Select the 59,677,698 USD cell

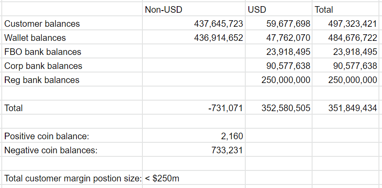point(288,24)
